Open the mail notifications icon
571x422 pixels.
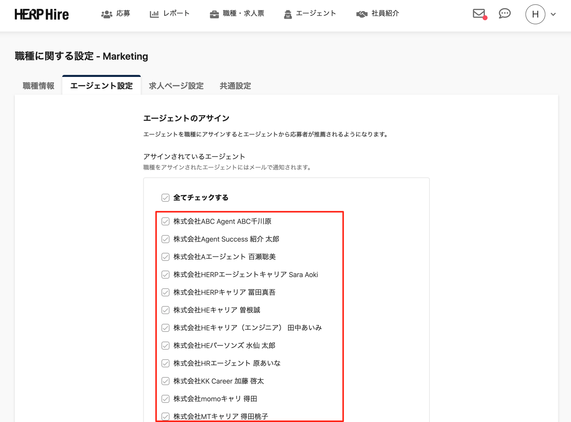click(479, 14)
